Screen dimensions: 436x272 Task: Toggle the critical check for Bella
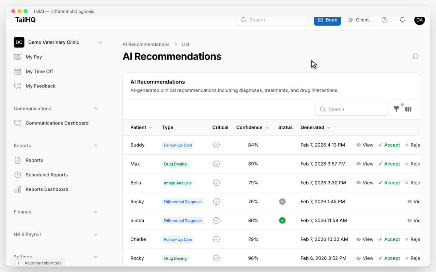tap(216, 183)
